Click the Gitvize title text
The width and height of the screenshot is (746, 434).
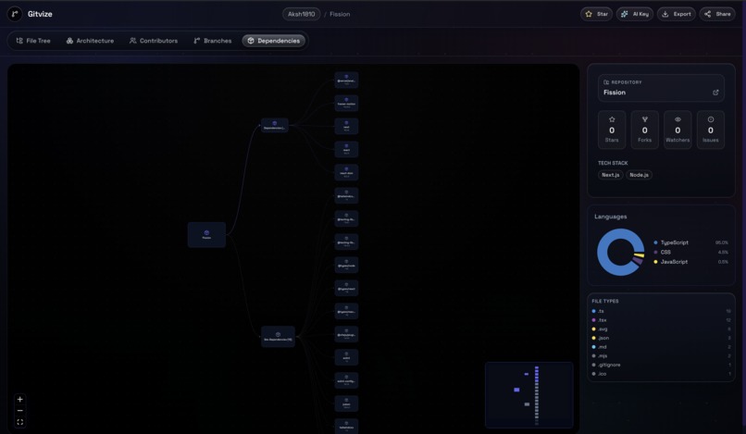[40, 14]
